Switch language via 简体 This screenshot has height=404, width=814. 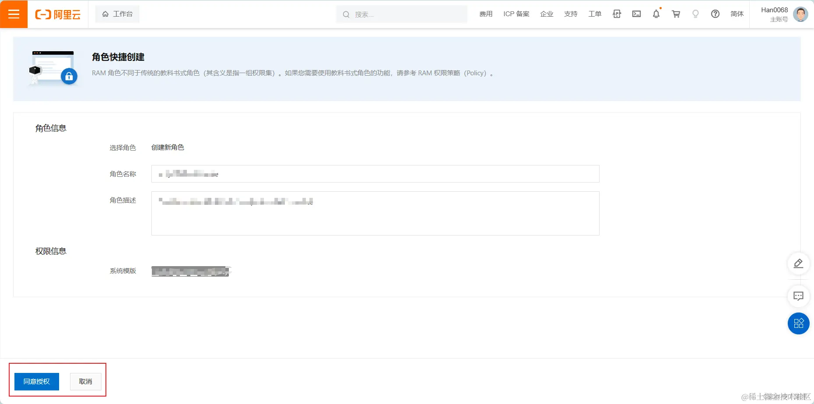[x=737, y=14]
